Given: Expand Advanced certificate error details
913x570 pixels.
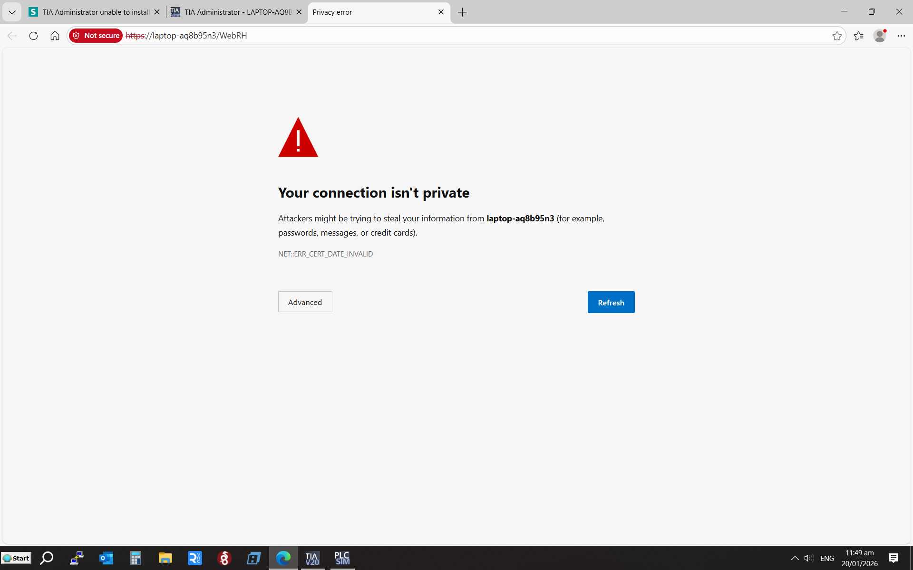Looking at the screenshot, I should pyautogui.click(x=305, y=302).
